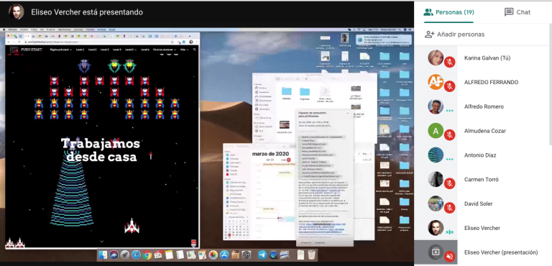Click Karina Galvan's avatar
Image resolution: width=552 pixels, height=266 pixels.
(436, 58)
